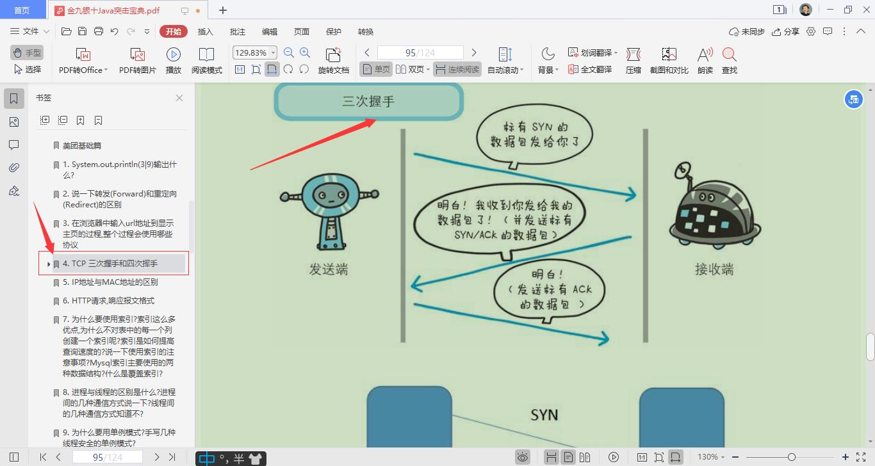Viewport: 875px width, 466px height.
Task: Click 全文翻译 full translation
Action: coord(590,69)
